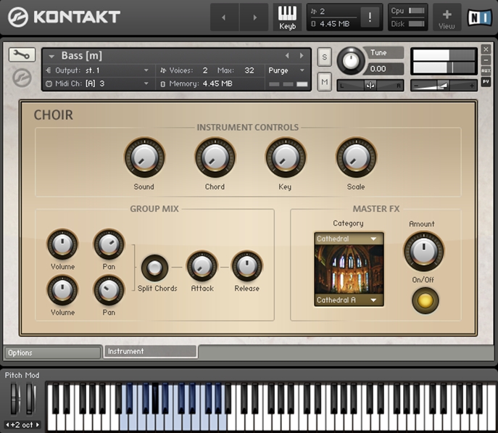Click the Mod wheel
The height and width of the screenshot is (433, 498).
tap(30, 399)
